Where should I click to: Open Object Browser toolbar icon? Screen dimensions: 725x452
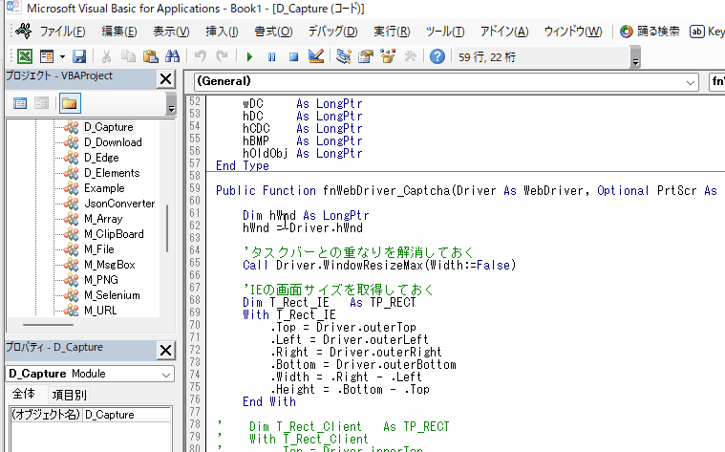click(x=388, y=56)
